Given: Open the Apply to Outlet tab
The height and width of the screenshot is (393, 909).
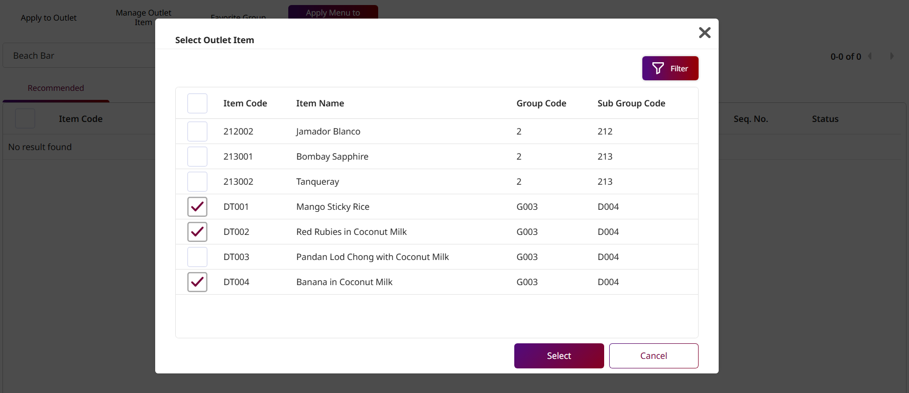Looking at the screenshot, I should pos(49,18).
